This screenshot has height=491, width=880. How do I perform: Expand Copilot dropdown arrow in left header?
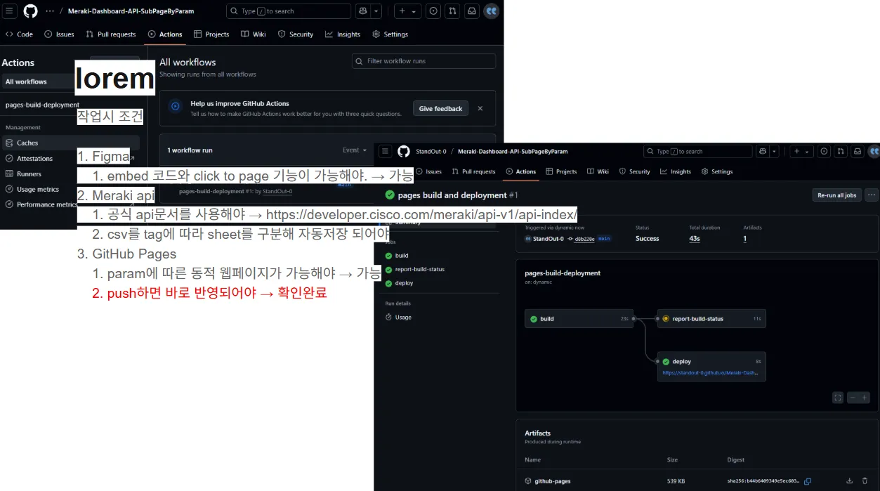376,11
